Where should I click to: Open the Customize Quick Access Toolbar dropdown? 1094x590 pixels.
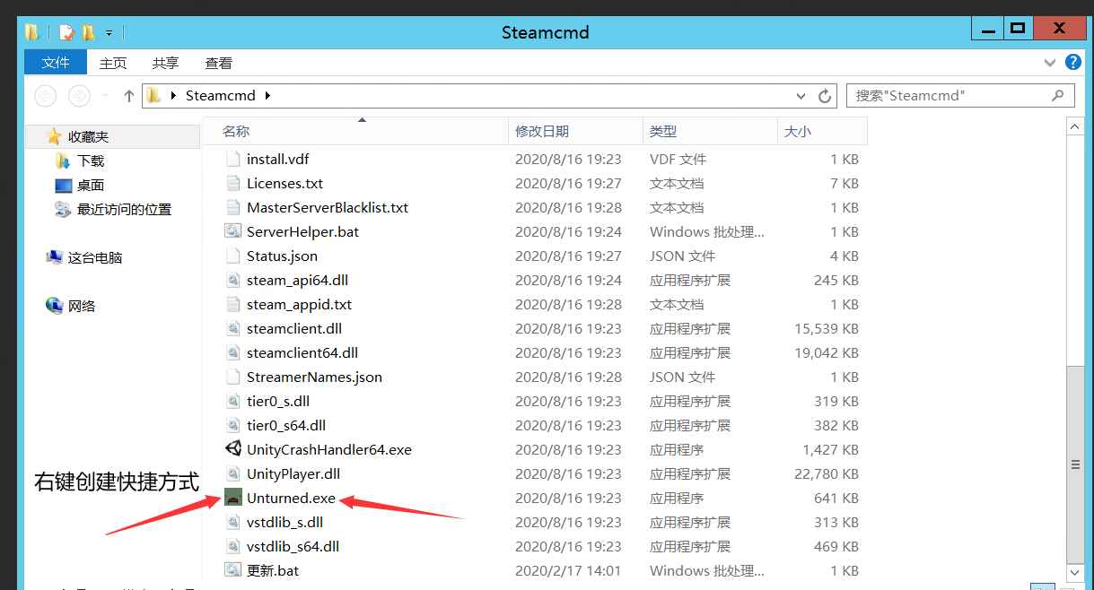pyautogui.click(x=109, y=33)
